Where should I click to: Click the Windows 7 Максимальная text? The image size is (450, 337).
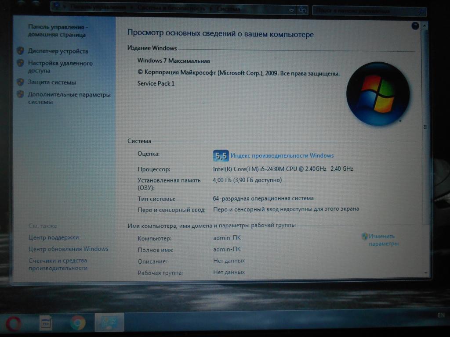tap(173, 61)
